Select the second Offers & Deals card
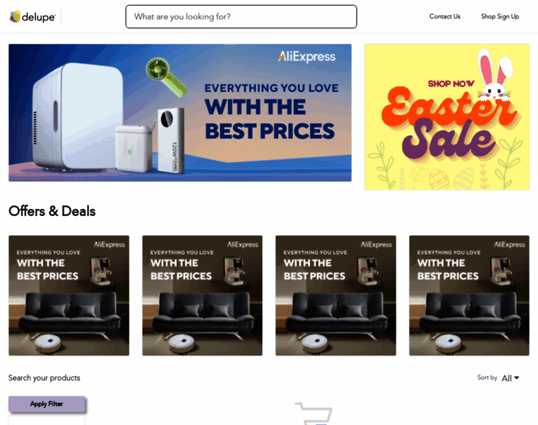The width and height of the screenshot is (538, 425). coord(202,295)
